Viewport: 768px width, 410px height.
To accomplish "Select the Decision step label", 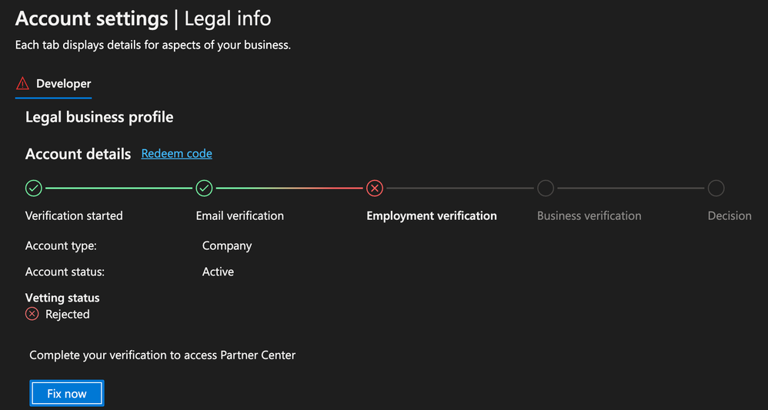I will (x=730, y=216).
